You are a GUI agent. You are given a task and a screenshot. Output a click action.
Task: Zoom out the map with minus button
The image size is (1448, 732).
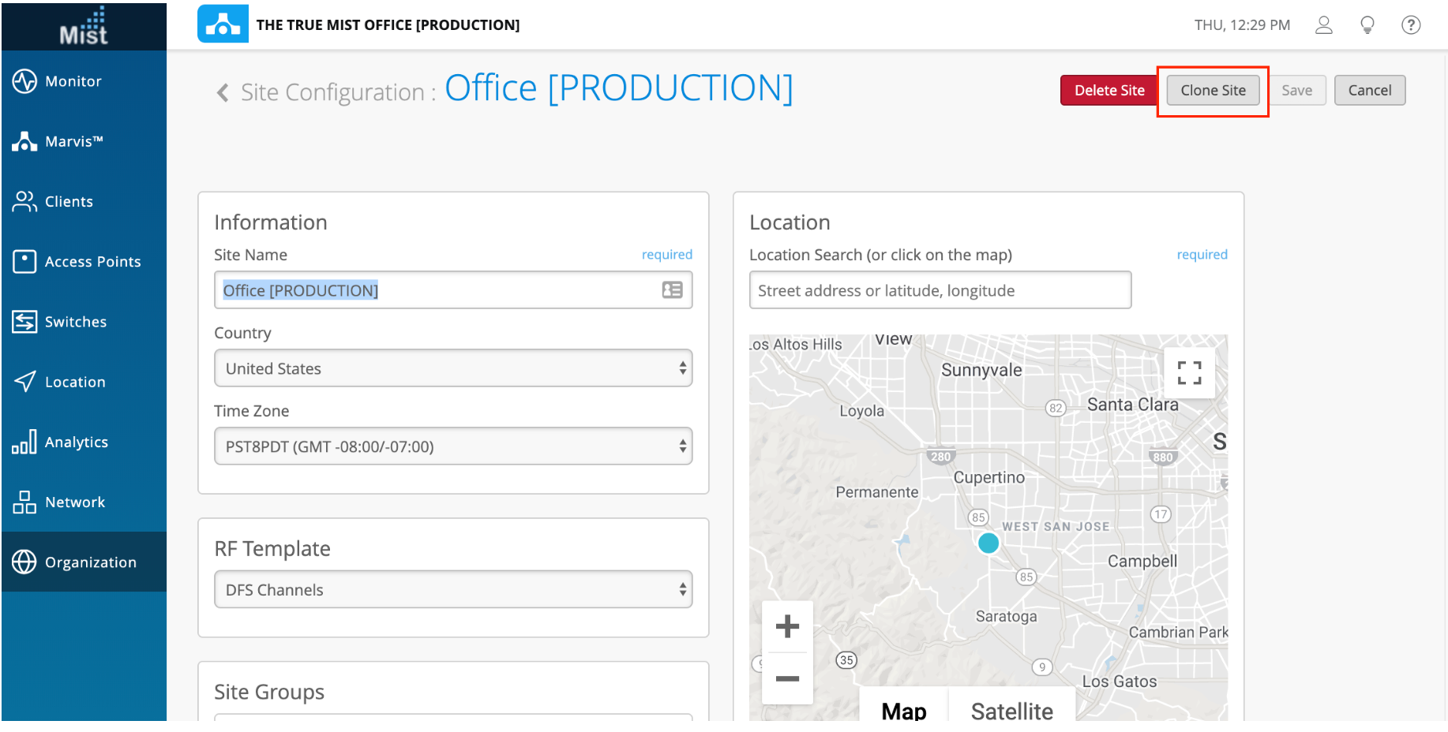coord(787,678)
